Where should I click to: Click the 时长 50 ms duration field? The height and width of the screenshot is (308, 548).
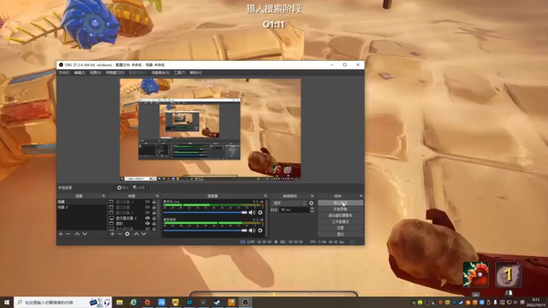click(295, 210)
